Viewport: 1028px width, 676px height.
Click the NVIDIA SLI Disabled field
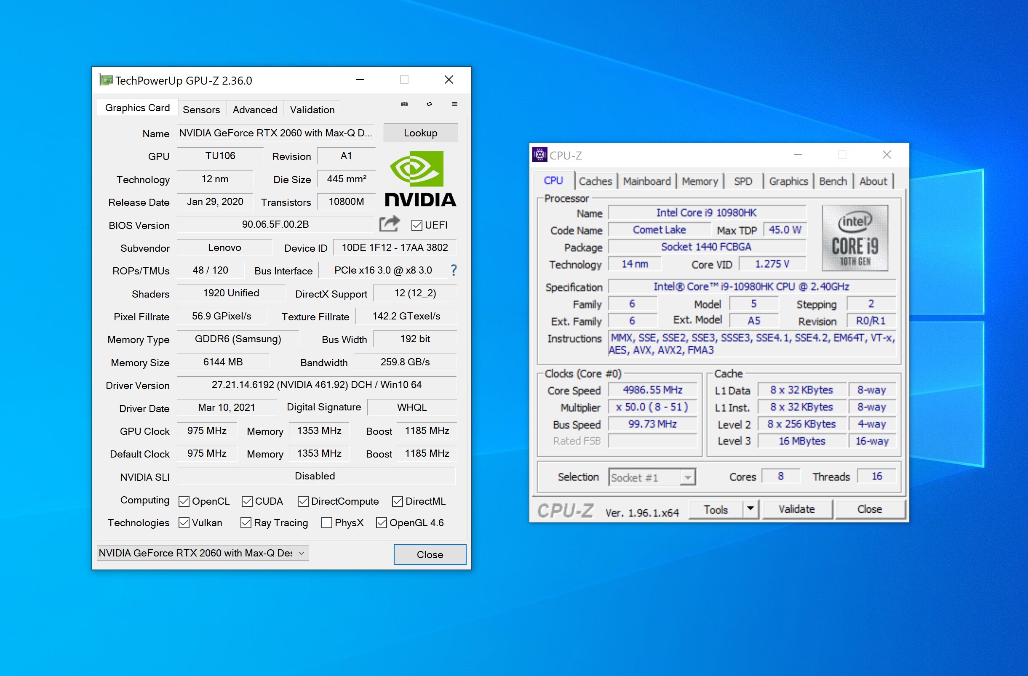tap(316, 476)
